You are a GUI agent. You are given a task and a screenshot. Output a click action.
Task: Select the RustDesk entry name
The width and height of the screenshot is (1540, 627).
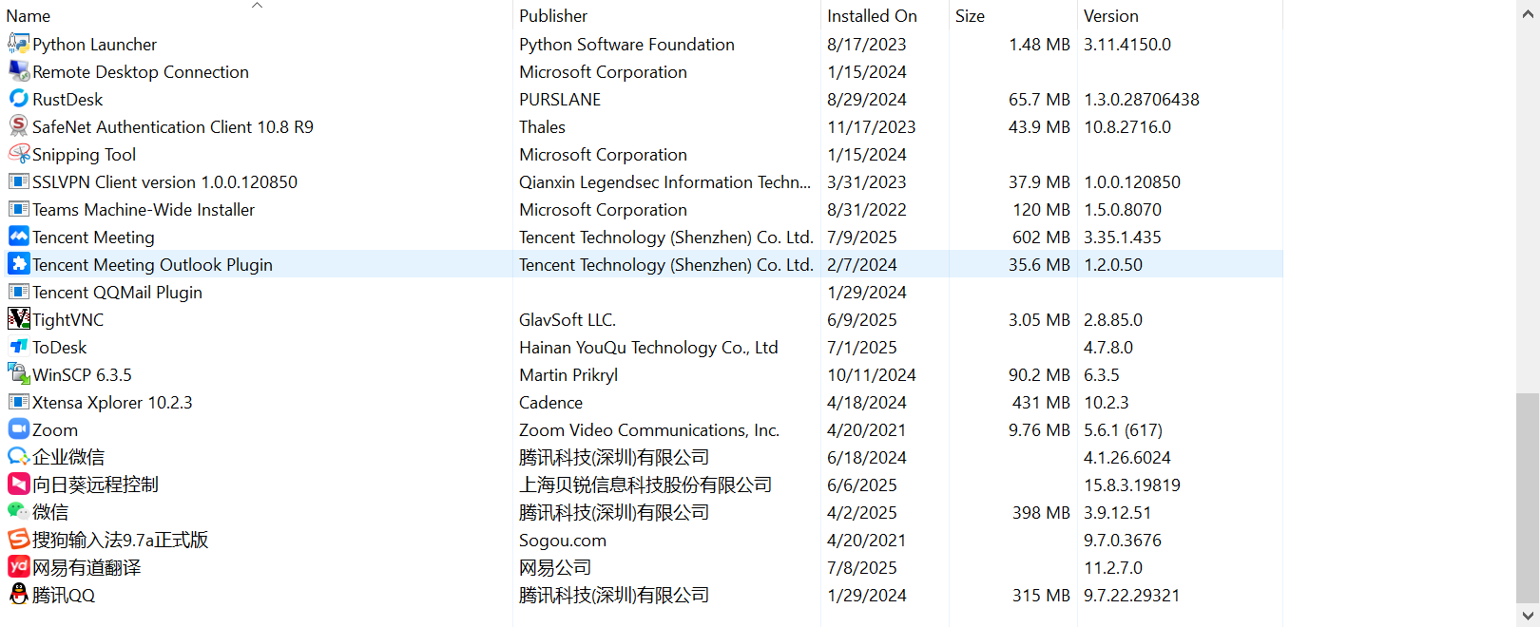(x=67, y=100)
